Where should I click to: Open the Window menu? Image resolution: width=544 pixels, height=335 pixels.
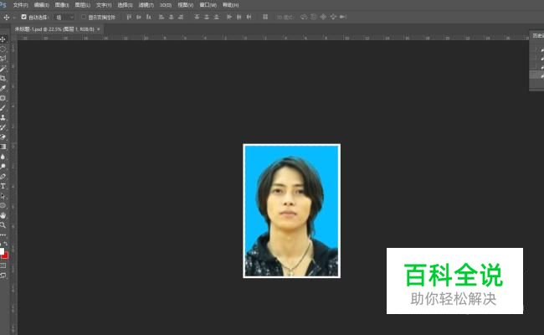pyautogui.click(x=208, y=5)
